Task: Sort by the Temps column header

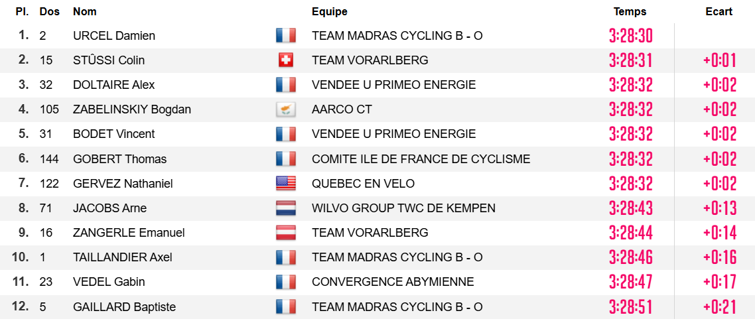Action: (630, 11)
